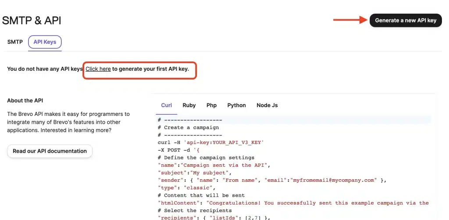Click the 'About the API' heading
449x220 pixels.
[x=25, y=101]
